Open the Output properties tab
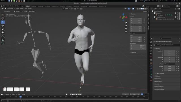Viewport: 181px width, 102px height. click(151, 48)
